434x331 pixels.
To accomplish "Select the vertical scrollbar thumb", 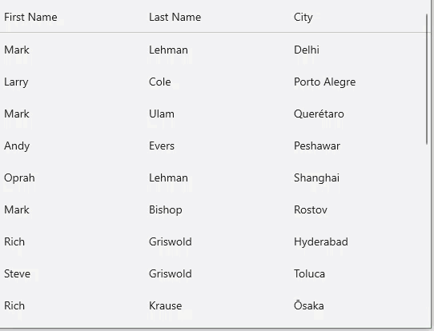I will (x=427, y=78).
